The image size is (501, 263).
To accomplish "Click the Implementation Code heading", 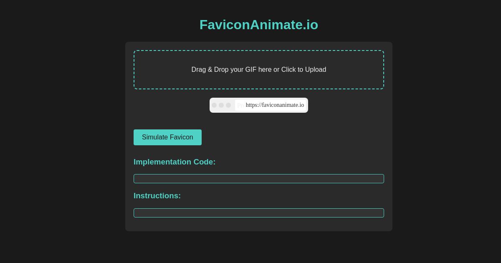I will click(x=175, y=162).
